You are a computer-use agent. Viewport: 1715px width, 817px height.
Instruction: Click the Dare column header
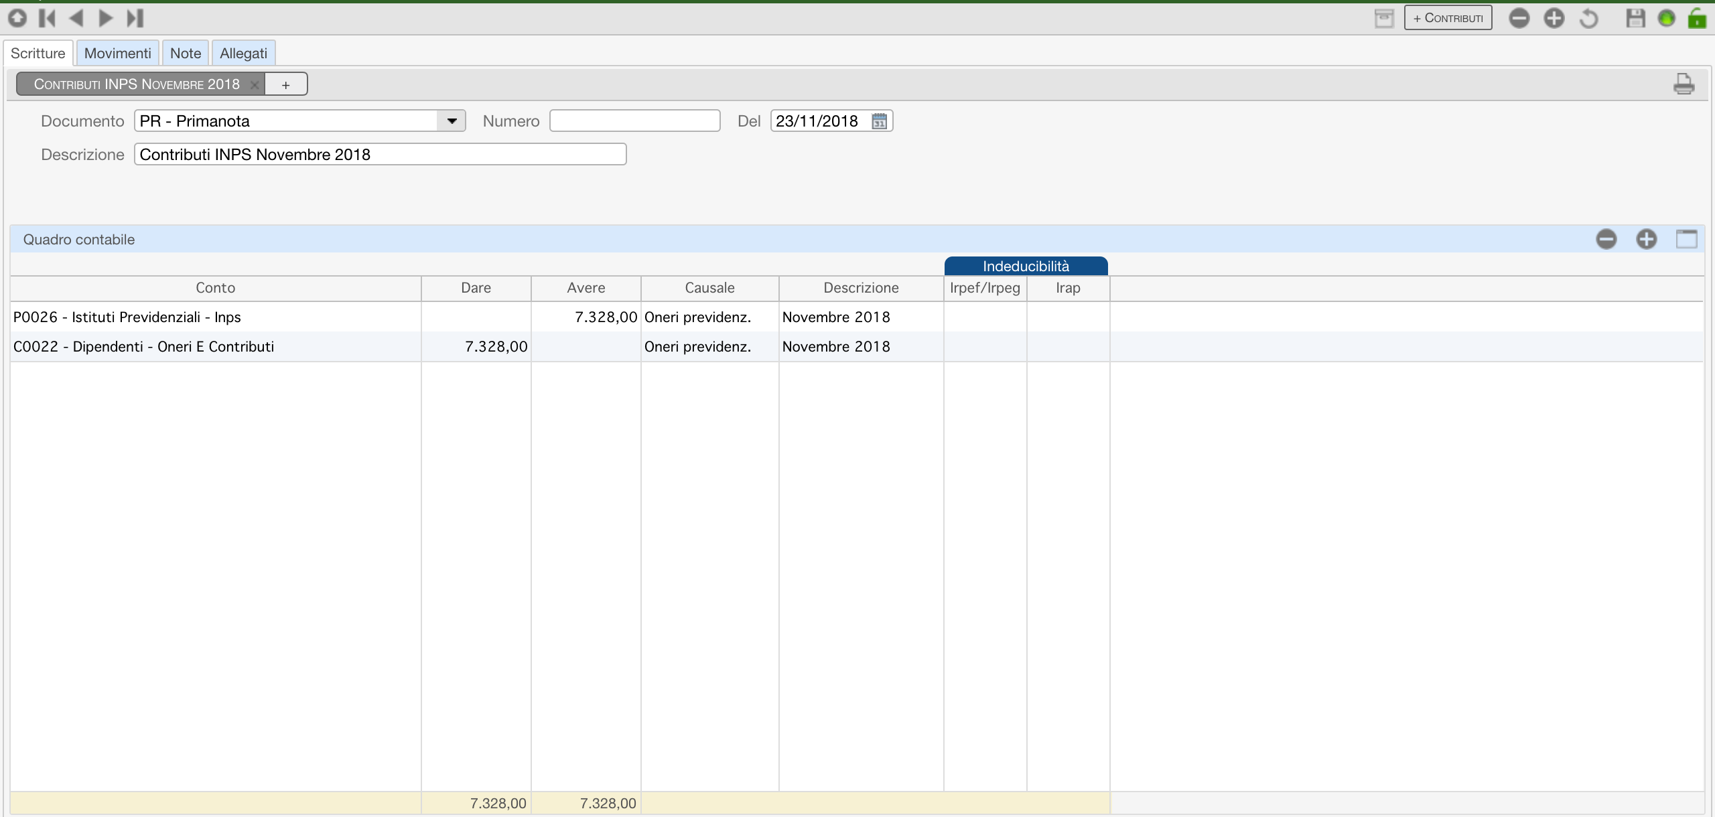tap(476, 288)
